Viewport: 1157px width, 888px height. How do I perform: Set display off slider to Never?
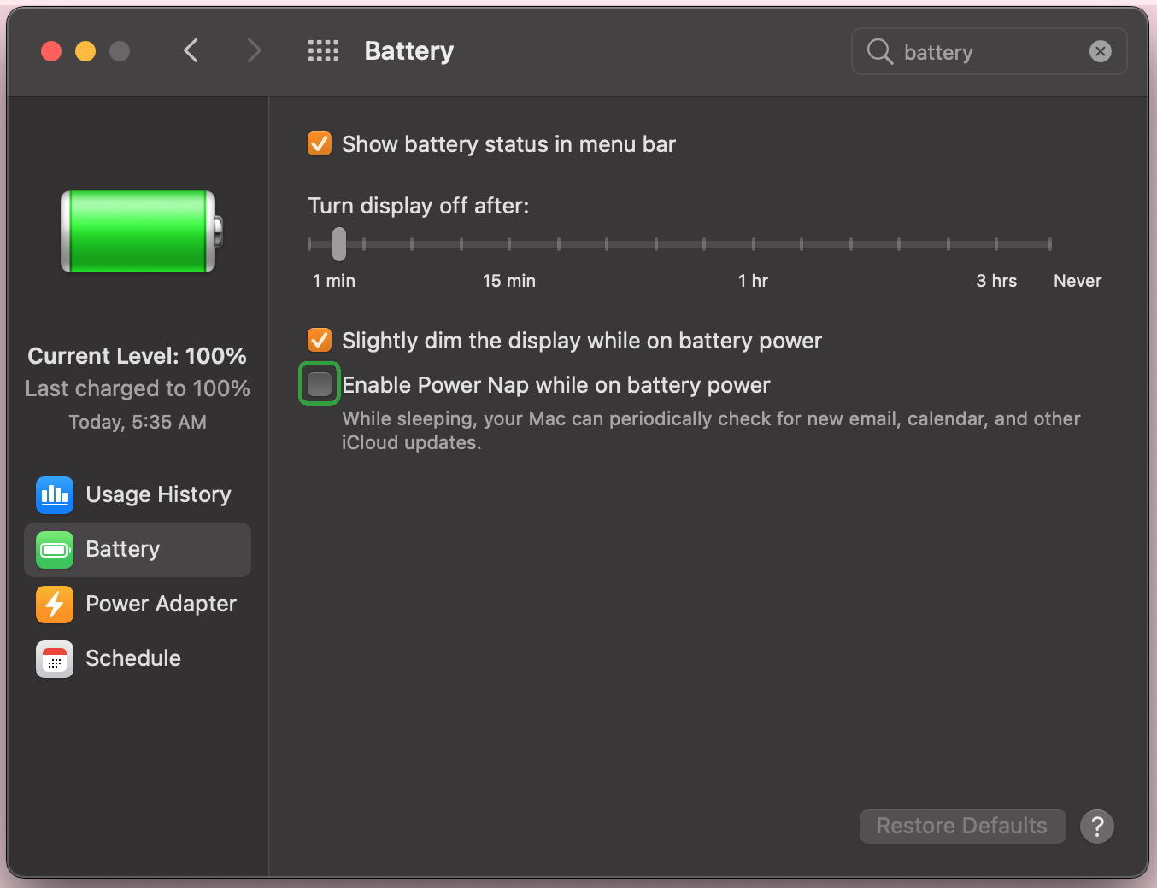1049,244
